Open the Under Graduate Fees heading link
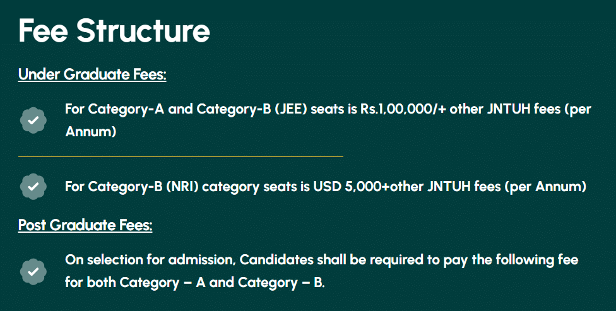Screen dimensions: 616x311 (92, 74)
